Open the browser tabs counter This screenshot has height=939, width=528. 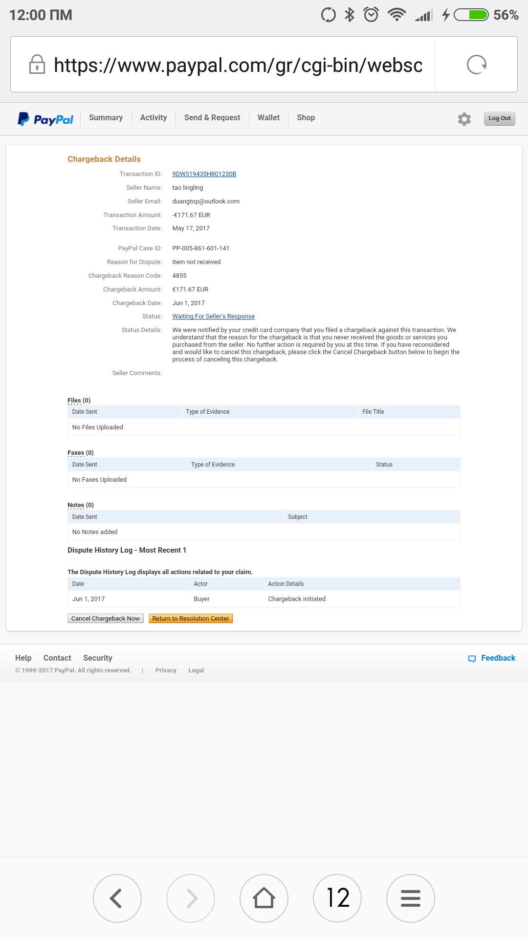coord(337,898)
